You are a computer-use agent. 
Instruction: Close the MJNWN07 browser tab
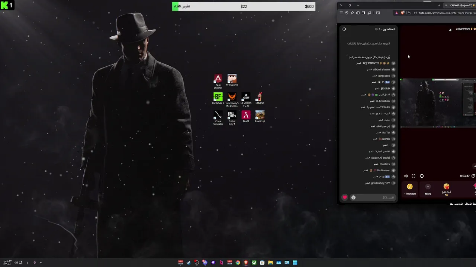[446, 5]
